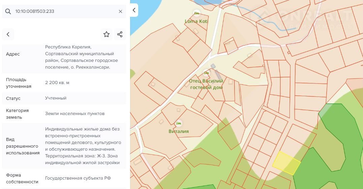Click the cadastral number search field
The width and height of the screenshot is (363, 189).
64,11
